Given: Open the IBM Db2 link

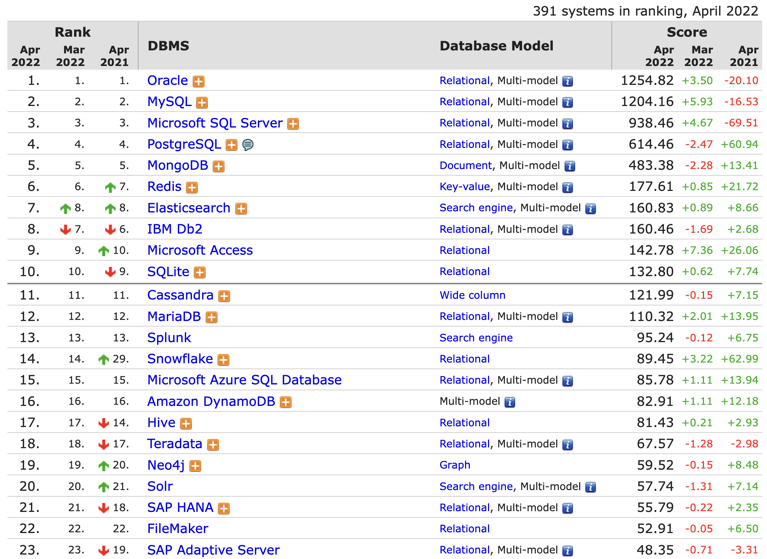Looking at the screenshot, I should pyautogui.click(x=175, y=229).
